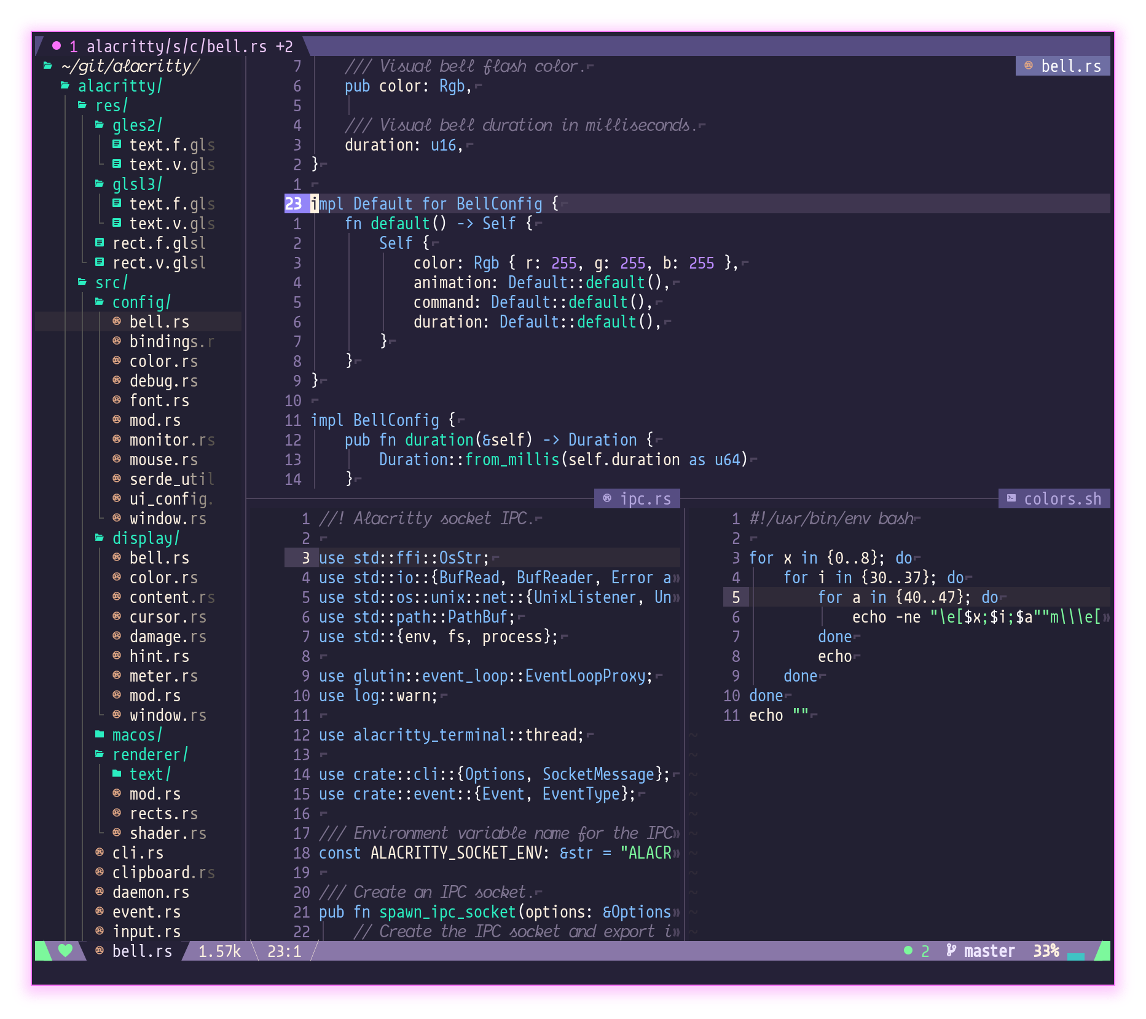1146x1019 pixels.
Task: Open mod.rs under config folder
Action: 155,420
